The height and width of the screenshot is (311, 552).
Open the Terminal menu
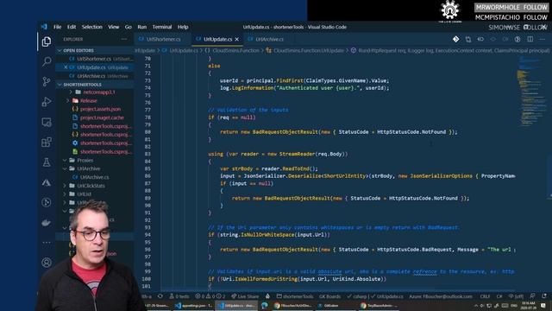pyautogui.click(x=162, y=27)
